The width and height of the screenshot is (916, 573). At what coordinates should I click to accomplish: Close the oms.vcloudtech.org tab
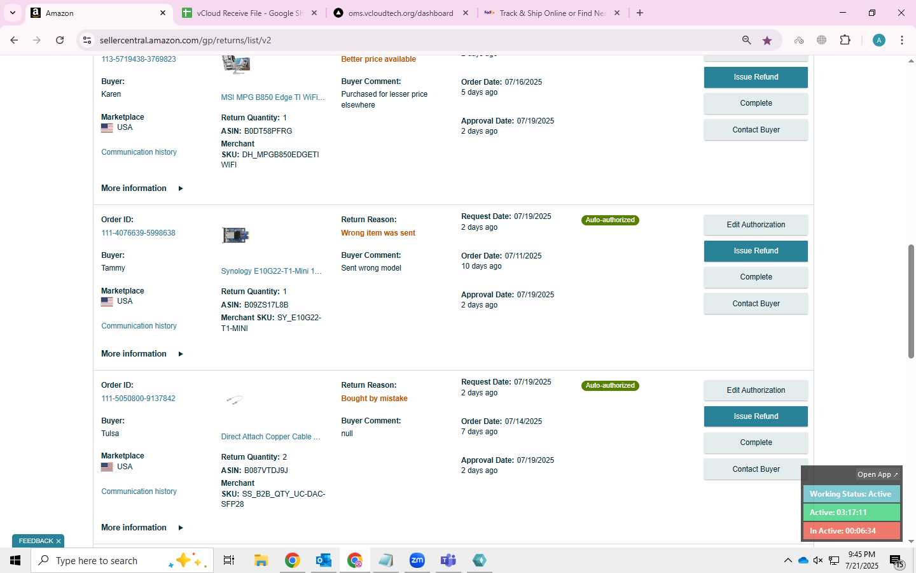(466, 13)
